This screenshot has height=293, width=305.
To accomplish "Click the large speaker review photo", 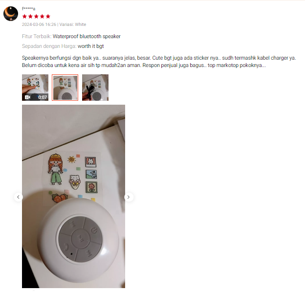I will tap(73, 196).
